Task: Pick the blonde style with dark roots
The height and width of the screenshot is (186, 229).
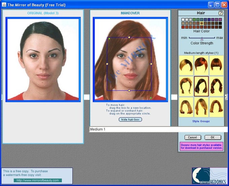Action: point(201,107)
